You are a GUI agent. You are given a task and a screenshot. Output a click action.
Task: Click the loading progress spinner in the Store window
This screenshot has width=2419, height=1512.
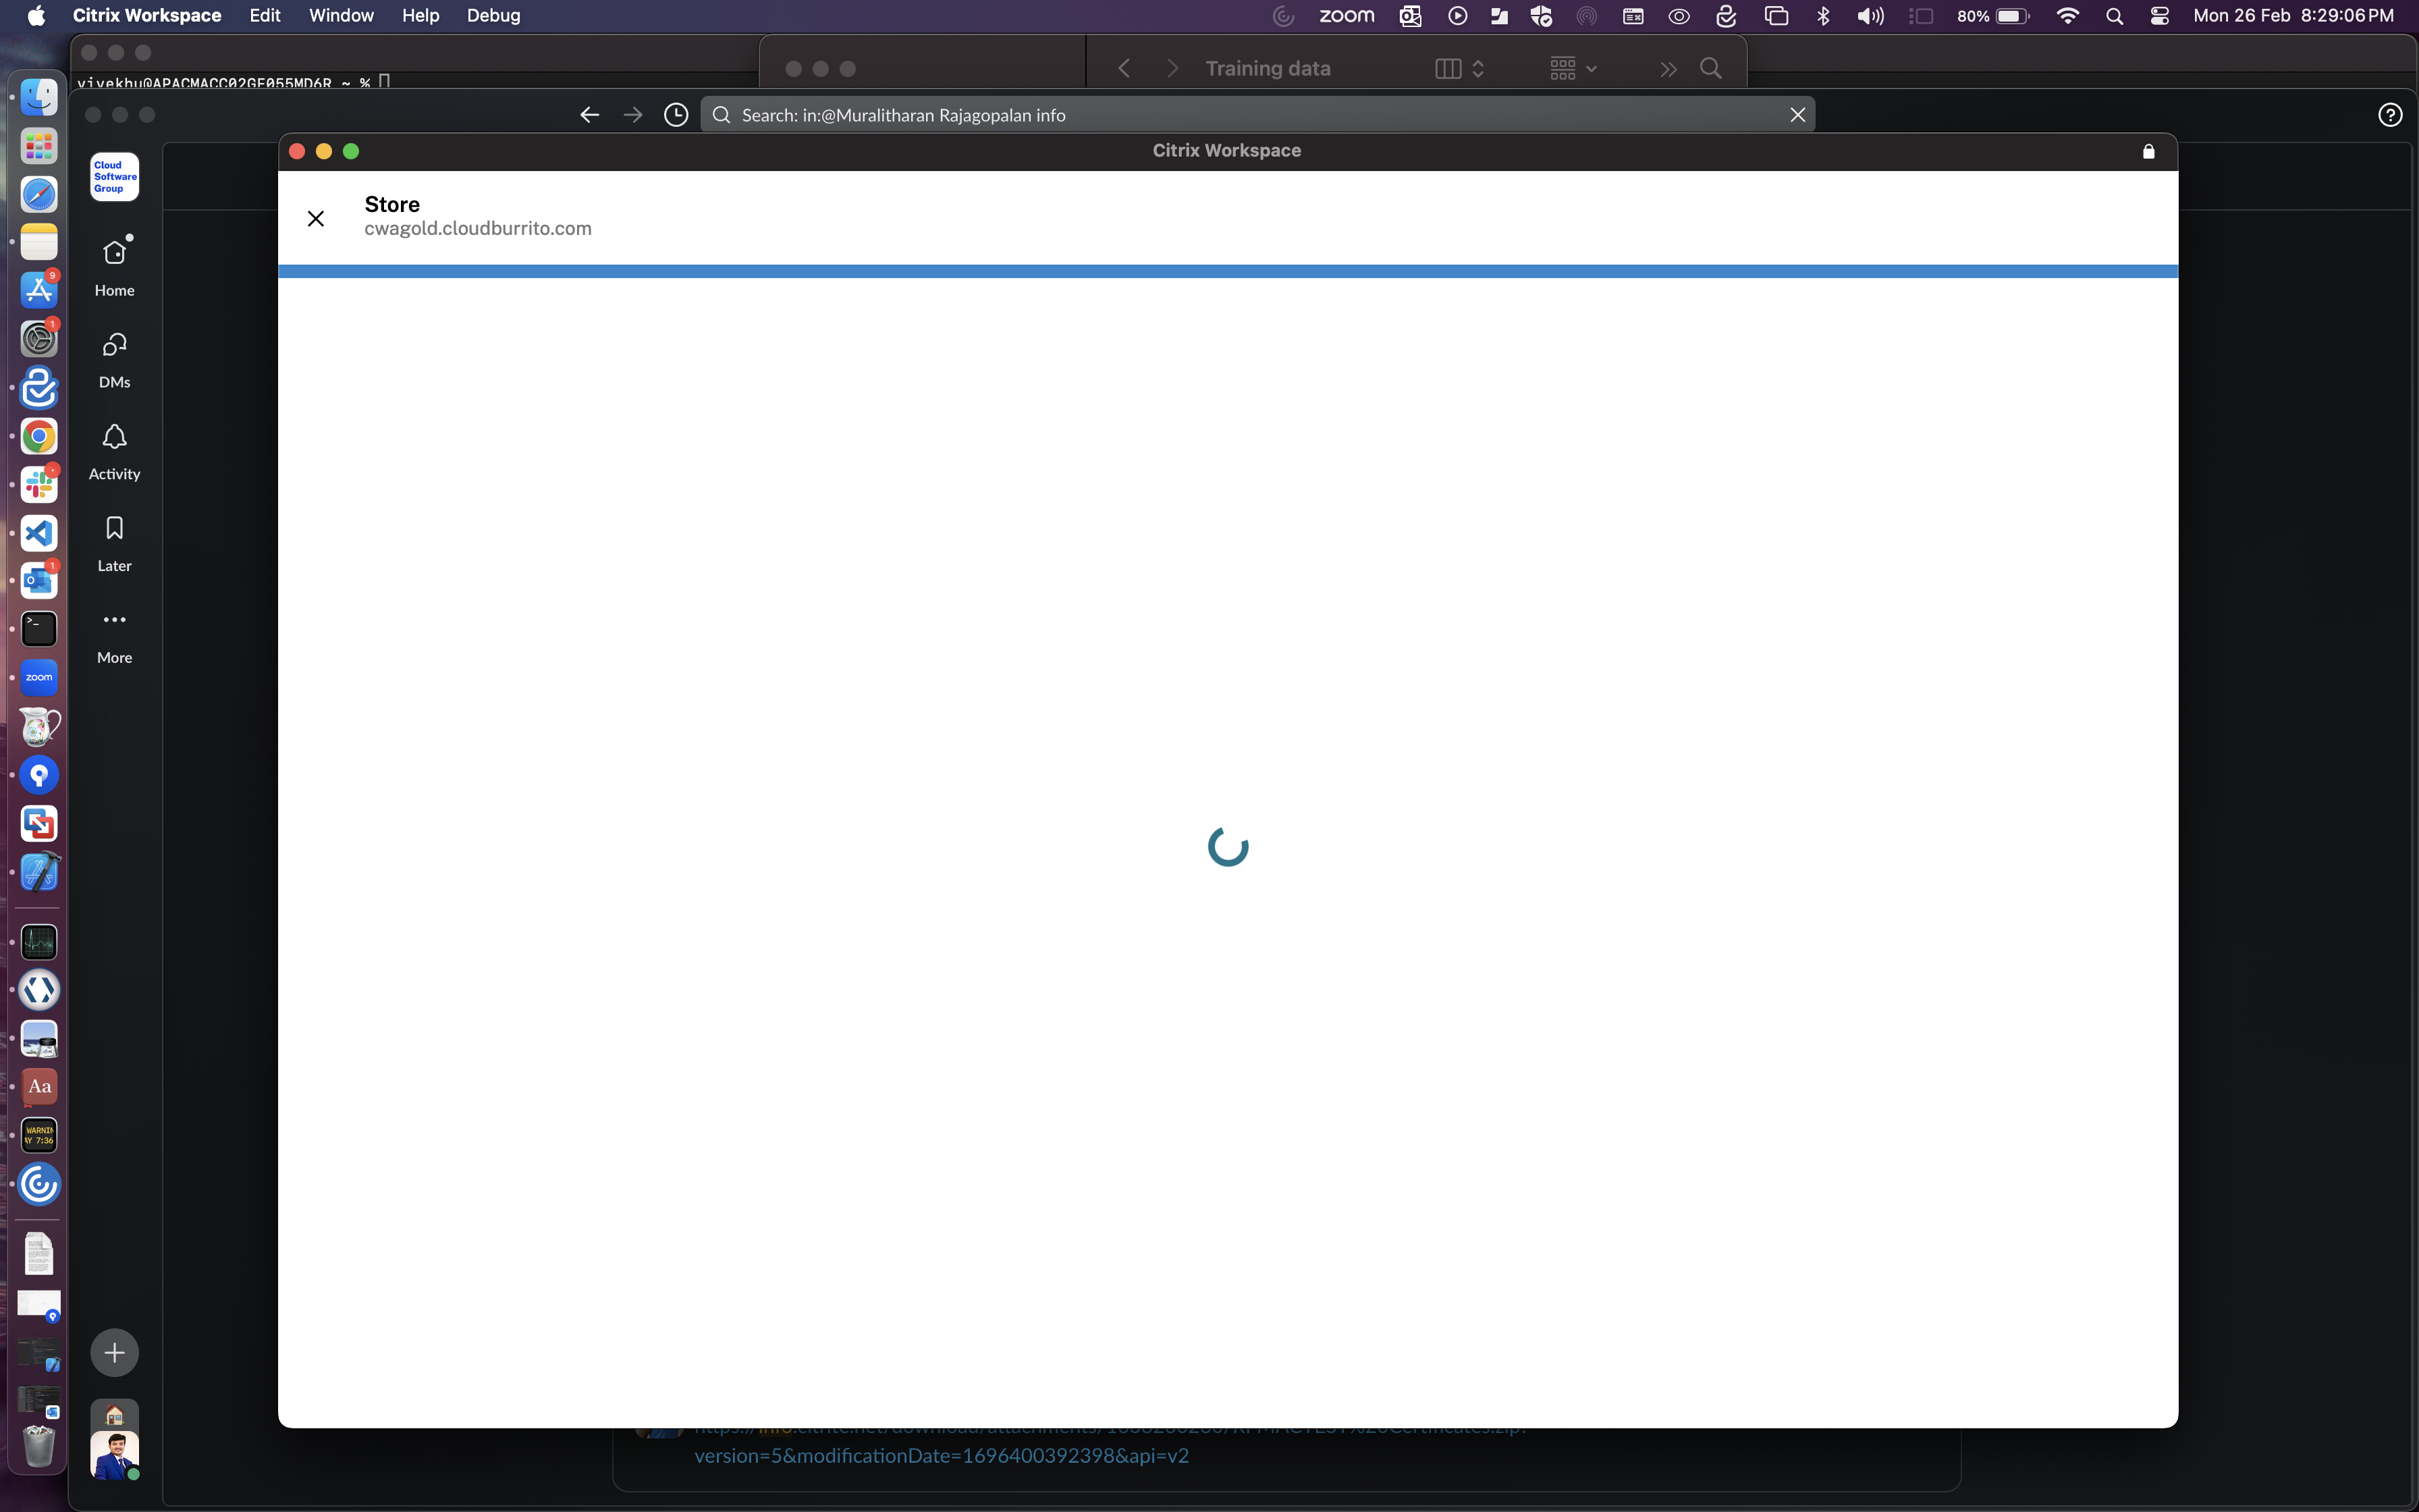point(1226,846)
